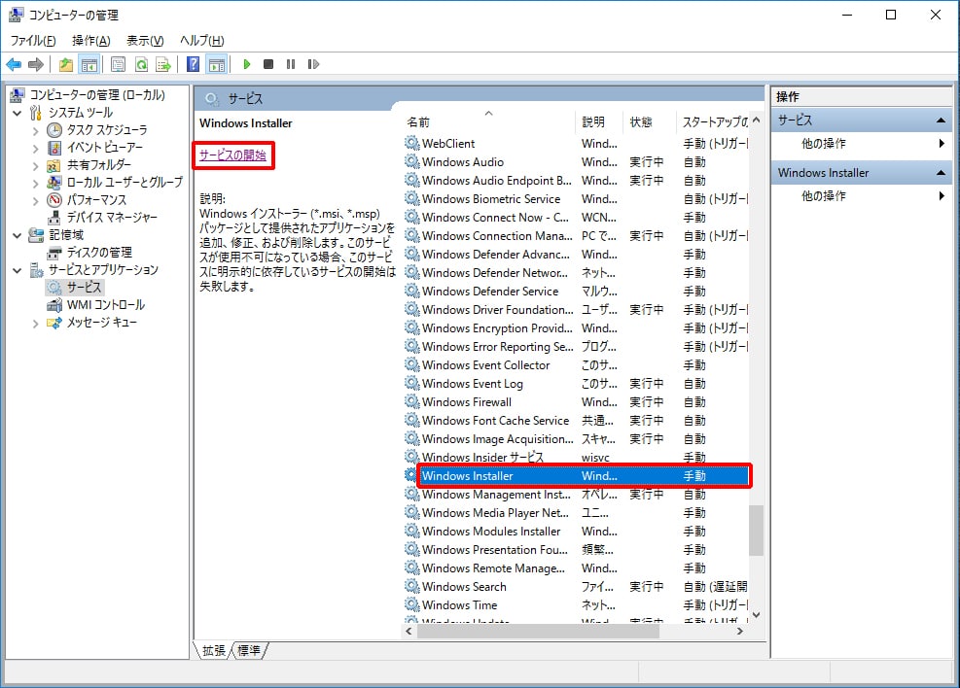Sort services by 説明 column header
The height and width of the screenshot is (688, 960).
(x=599, y=122)
